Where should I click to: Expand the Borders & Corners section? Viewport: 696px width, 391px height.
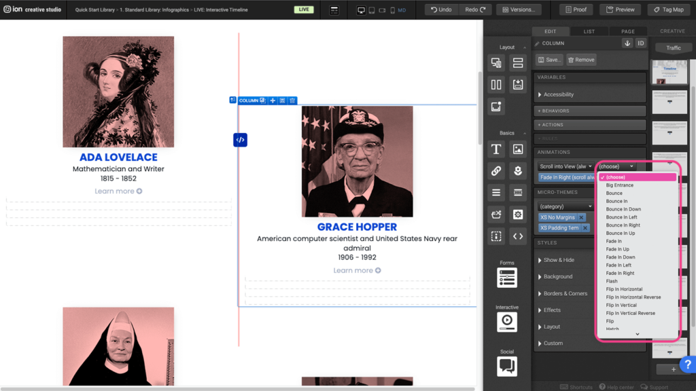562,293
